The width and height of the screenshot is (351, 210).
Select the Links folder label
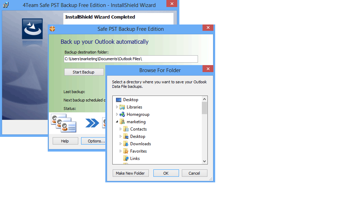[135, 159]
